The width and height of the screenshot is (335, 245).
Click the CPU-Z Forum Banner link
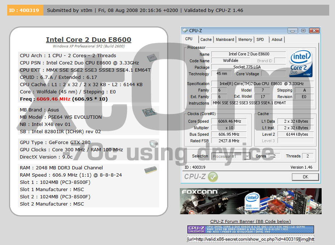pos(250,221)
